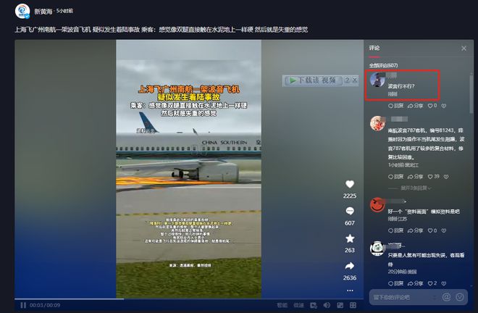Click the playing video frame
The width and height of the screenshot is (478, 313).
pyautogui.click(x=188, y=169)
